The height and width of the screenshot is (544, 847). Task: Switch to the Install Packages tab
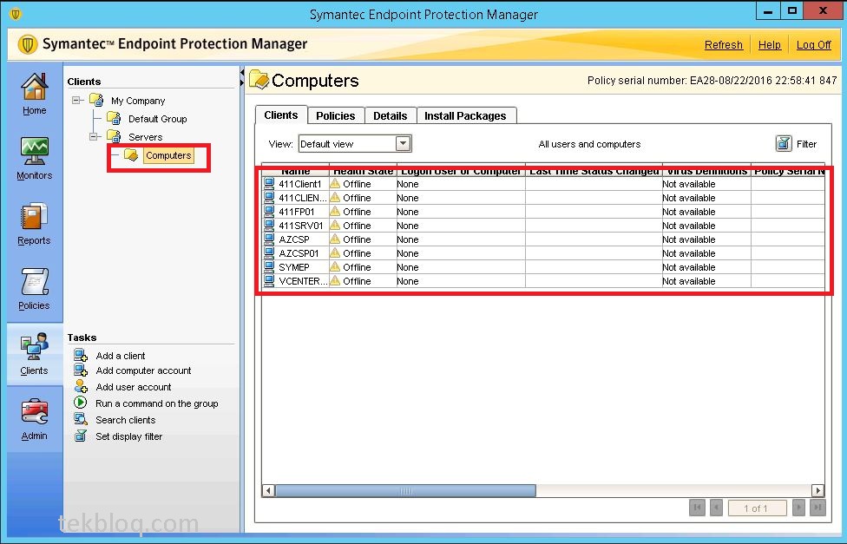click(465, 115)
